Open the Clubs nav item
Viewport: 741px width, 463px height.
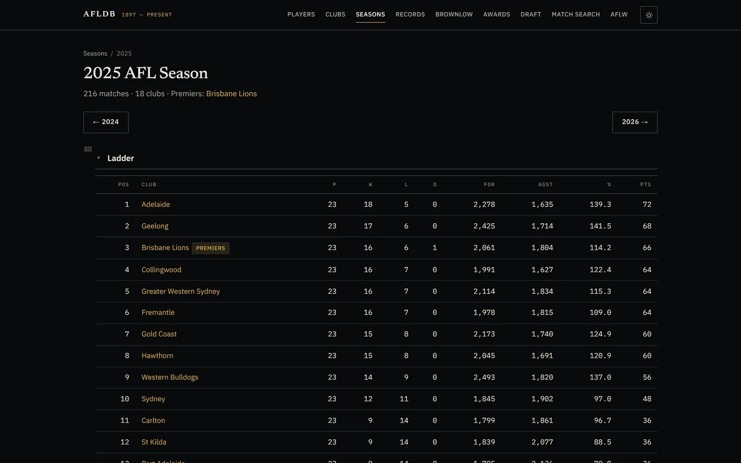336,14
